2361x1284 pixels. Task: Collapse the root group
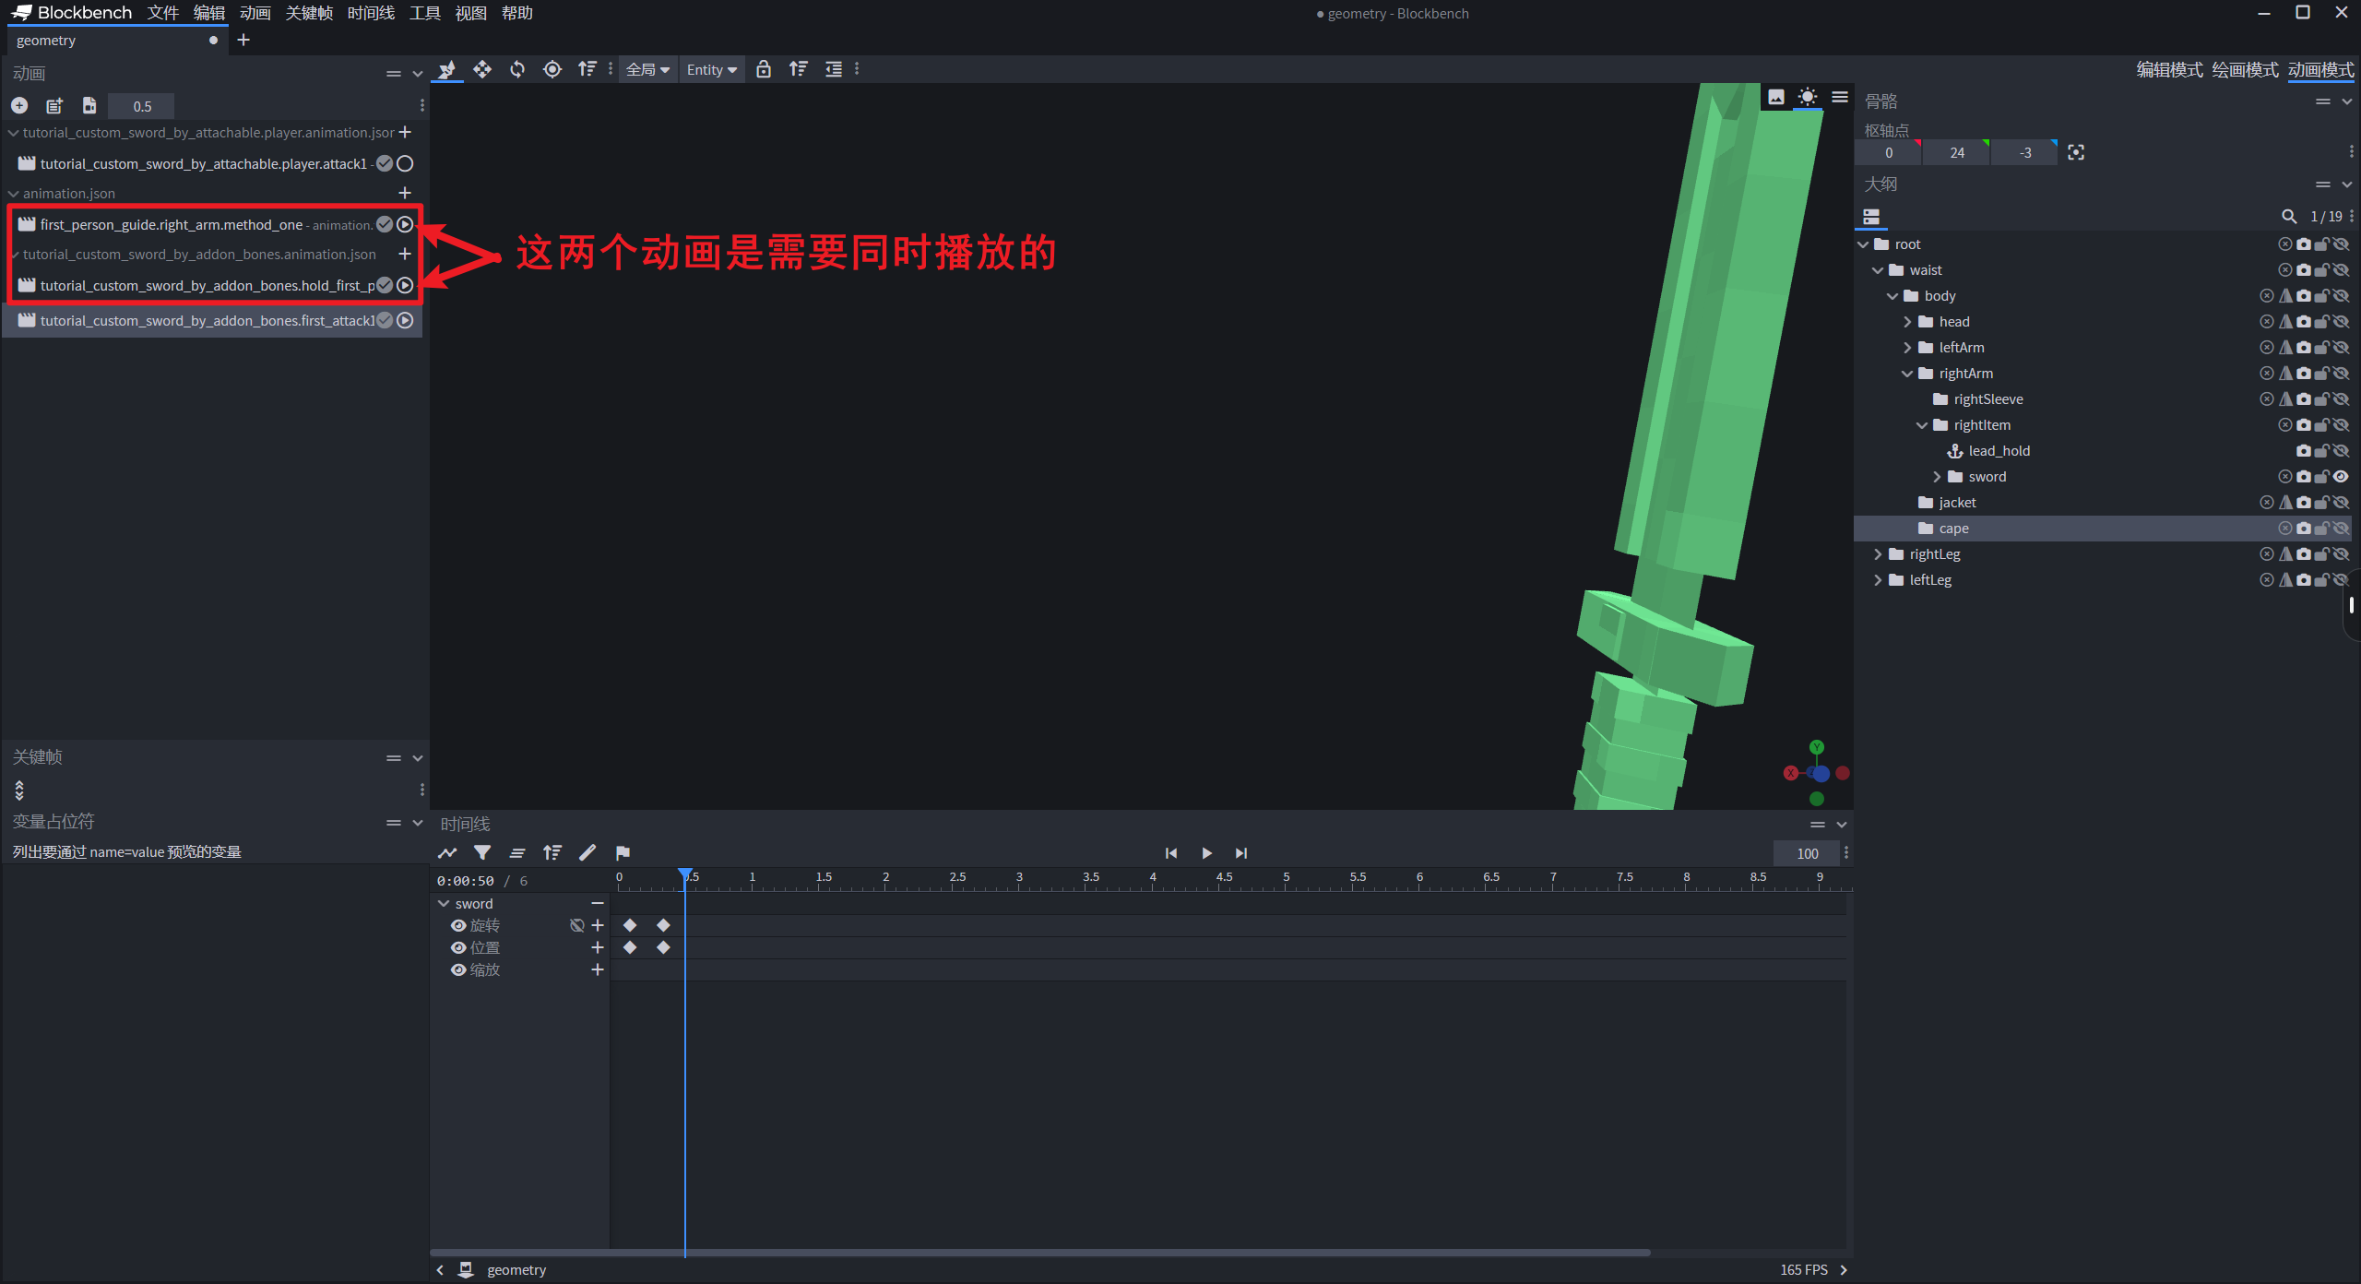[x=1863, y=244]
